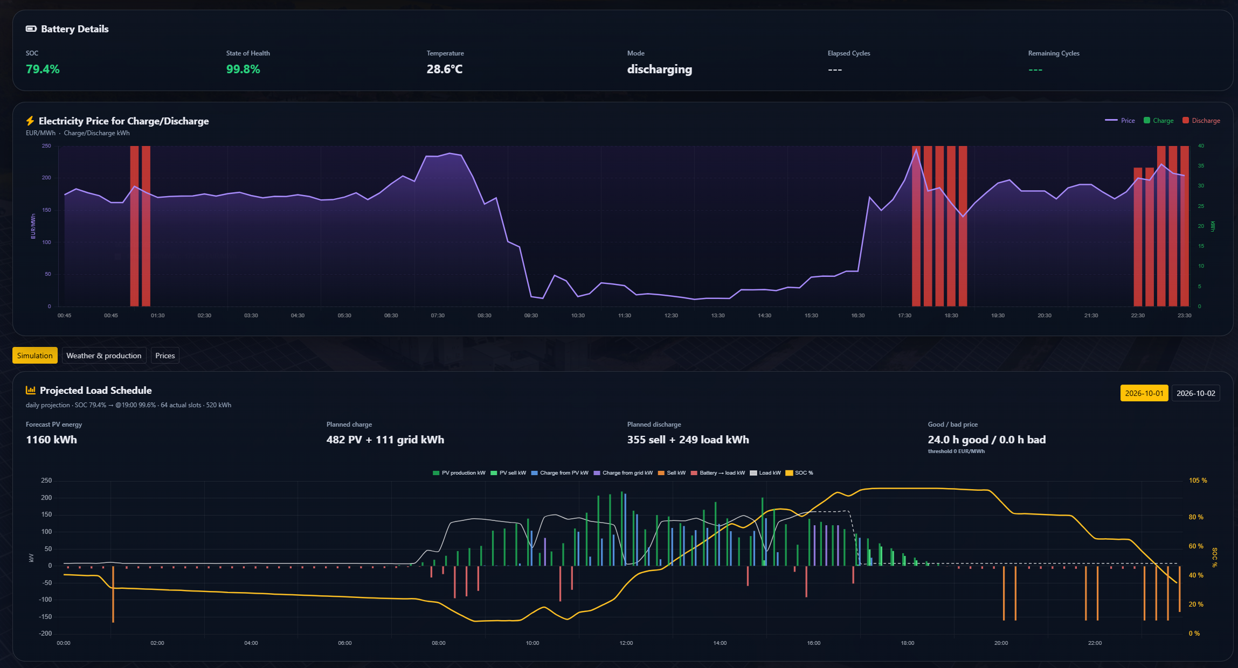This screenshot has width=1238, height=668.
Task: Click the EUR/MWh · Charge/Discharge kWh subtitle
Action: pos(78,133)
